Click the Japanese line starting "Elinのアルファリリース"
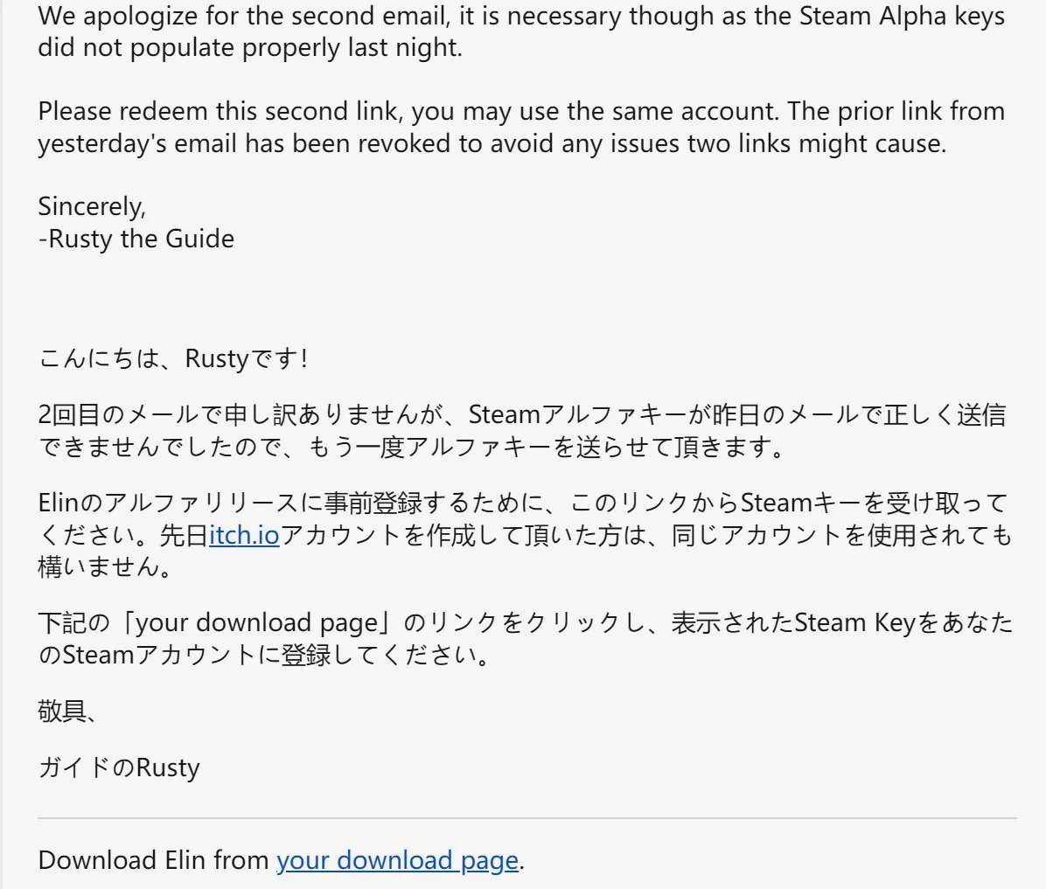The width and height of the screenshot is (1046, 889). tap(525, 535)
